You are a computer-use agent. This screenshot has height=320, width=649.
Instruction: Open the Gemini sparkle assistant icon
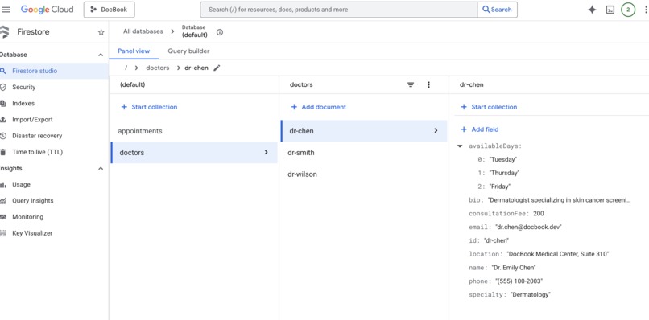593,10
